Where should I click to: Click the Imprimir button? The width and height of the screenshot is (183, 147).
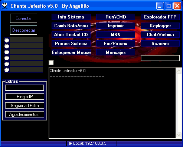[x=115, y=26]
